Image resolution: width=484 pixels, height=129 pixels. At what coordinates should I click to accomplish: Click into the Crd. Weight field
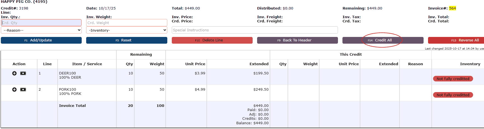(127, 23)
